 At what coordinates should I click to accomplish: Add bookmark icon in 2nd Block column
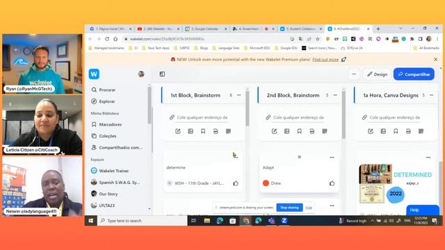(300, 131)
